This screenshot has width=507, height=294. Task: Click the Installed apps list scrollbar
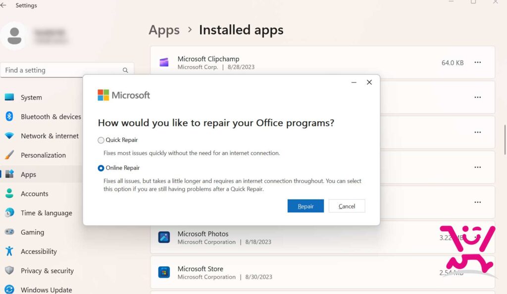coord(505,140)
